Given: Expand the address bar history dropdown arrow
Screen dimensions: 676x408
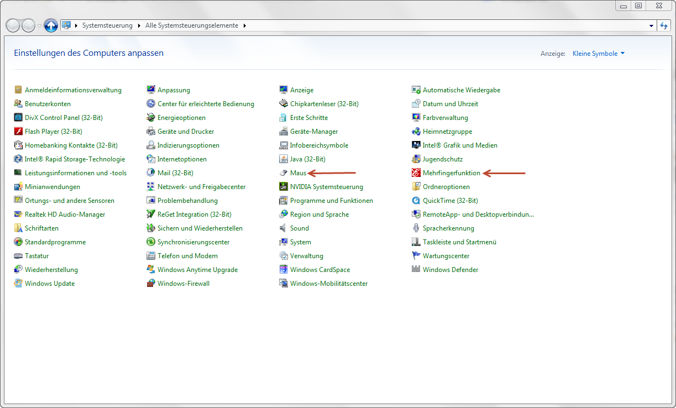Looking at the screenshot, I should tap(651, 25).
